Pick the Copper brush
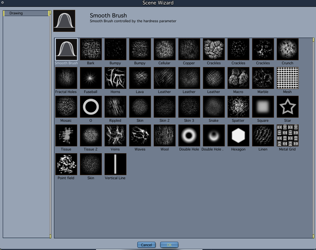The height and width of the screenshot is (250, 316). coord(189,50)
